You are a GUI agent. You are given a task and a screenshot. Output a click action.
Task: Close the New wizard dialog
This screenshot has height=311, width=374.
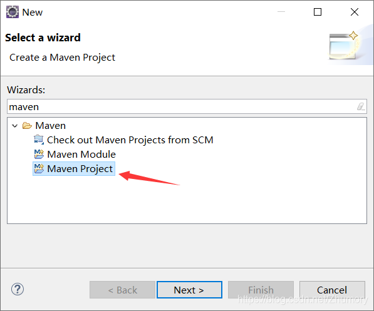355,12
